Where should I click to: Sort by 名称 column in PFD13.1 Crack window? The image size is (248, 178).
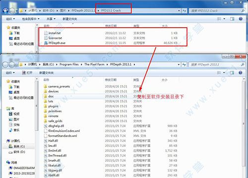47,26
